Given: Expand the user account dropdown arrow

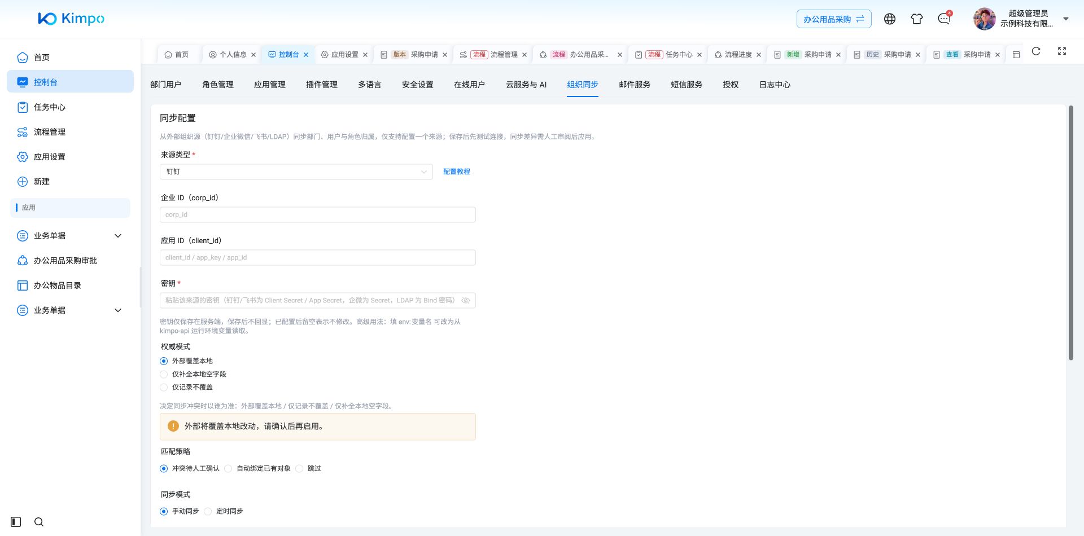Looking at the screenshot, I should 1066,19.
